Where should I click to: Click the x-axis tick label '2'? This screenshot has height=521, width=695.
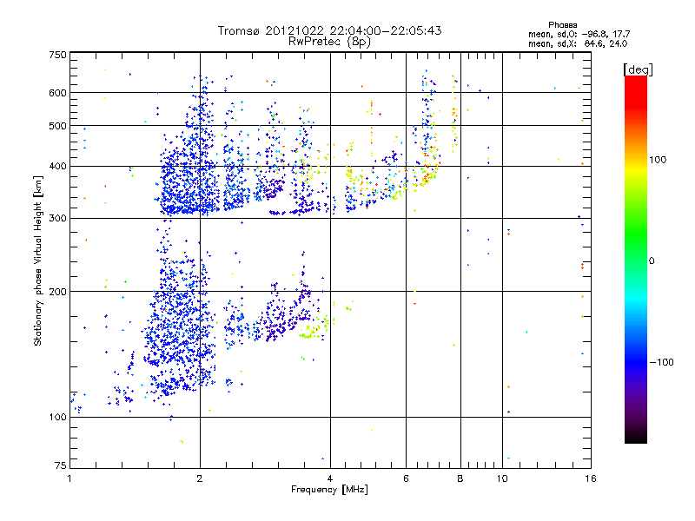pos(200,479)
